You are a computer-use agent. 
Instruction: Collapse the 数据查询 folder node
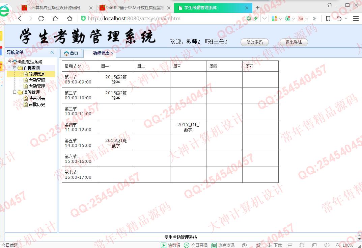[x=15, y=68]
